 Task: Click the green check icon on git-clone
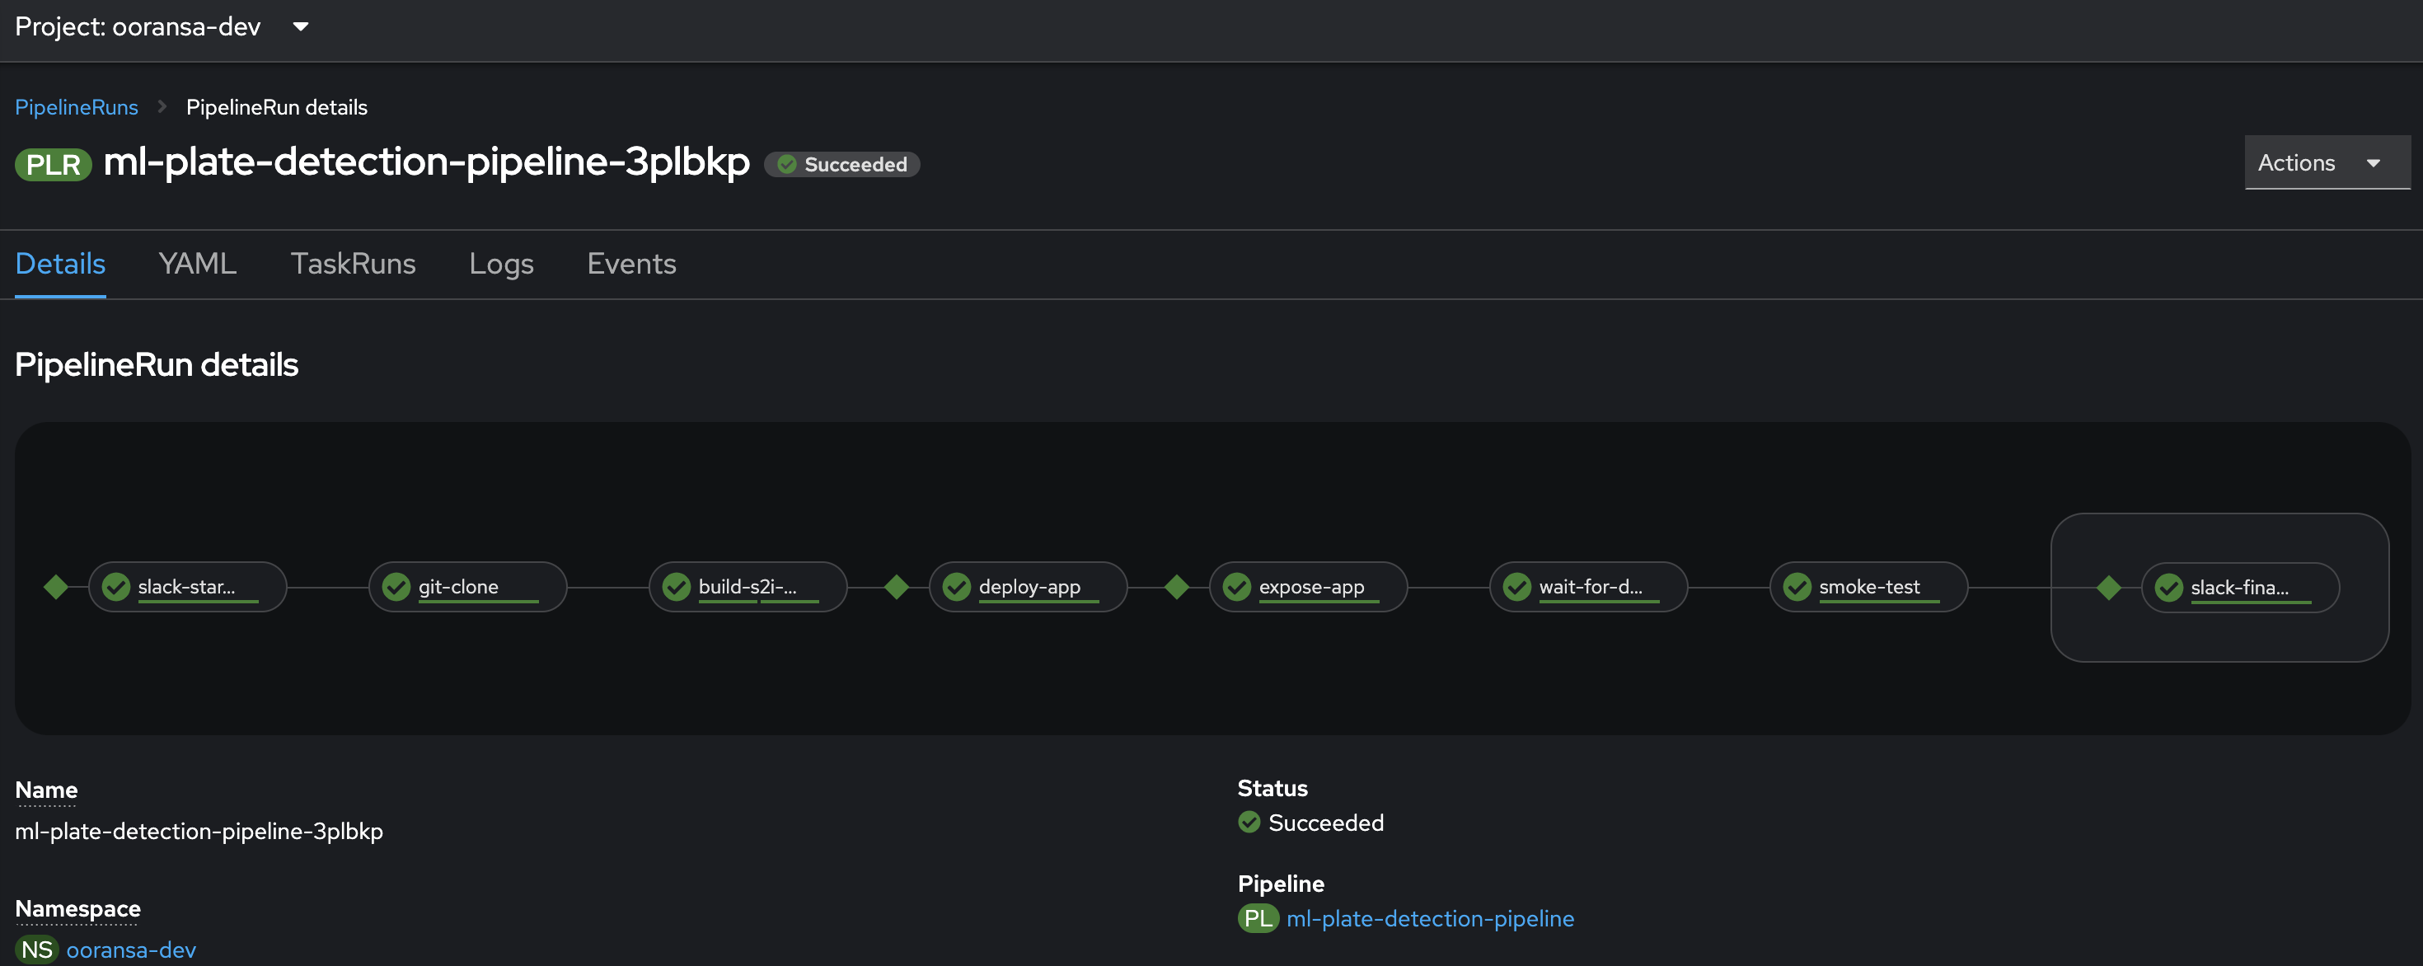pyautogui.click(x=397, y=587)
